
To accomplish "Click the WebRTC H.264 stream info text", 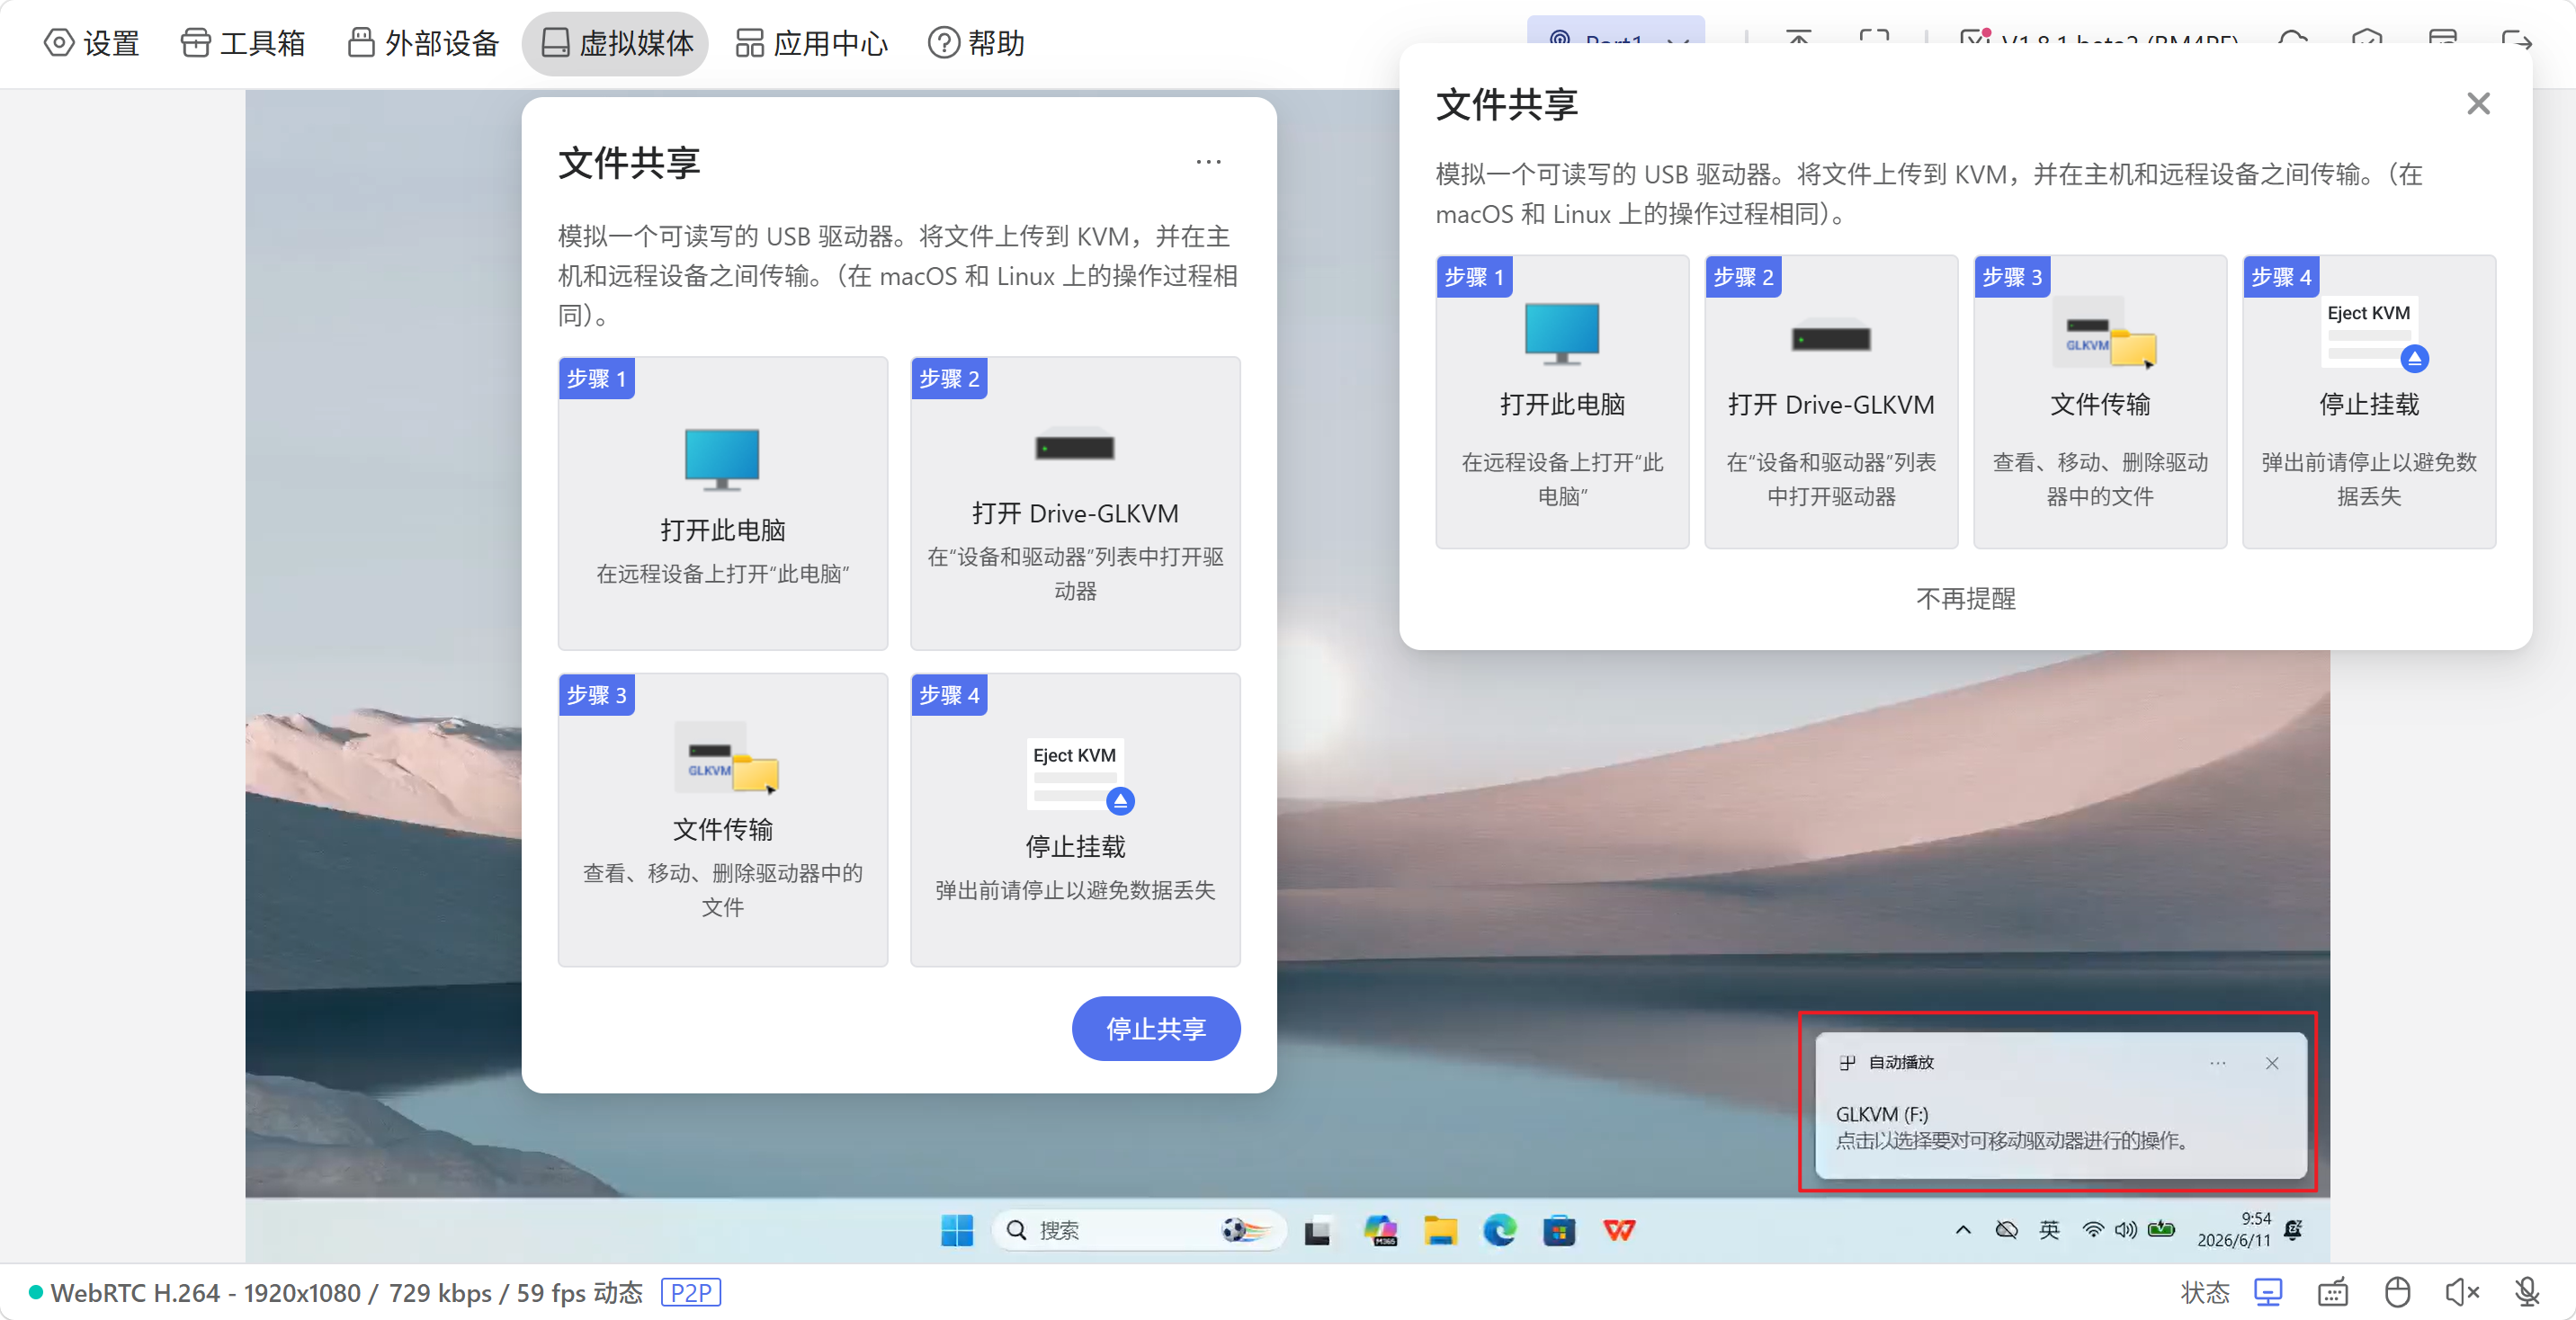I will [347, 1293].
